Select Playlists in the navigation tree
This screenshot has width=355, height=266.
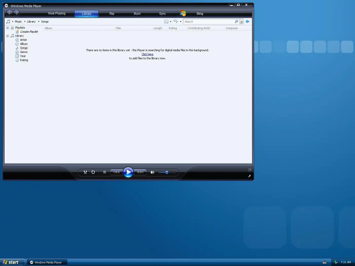tap(20, 28)
